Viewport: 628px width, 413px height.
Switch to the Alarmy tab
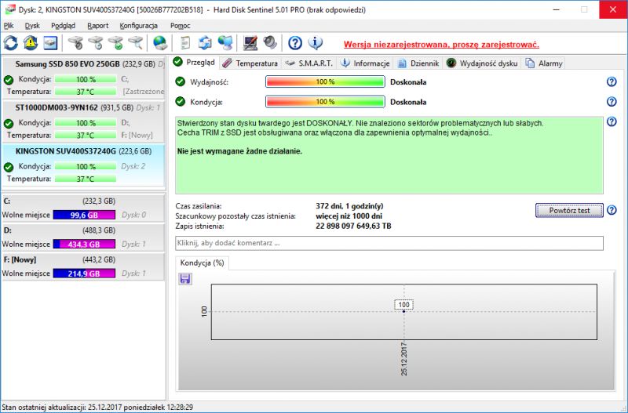pos(544,63)
